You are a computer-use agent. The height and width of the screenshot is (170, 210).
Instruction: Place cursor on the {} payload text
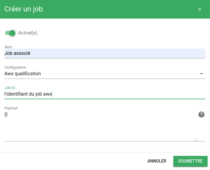pos(6,115)
